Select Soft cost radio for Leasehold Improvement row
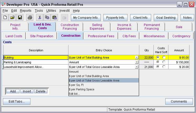Viewport: 196px width, 113px height. 164,67
